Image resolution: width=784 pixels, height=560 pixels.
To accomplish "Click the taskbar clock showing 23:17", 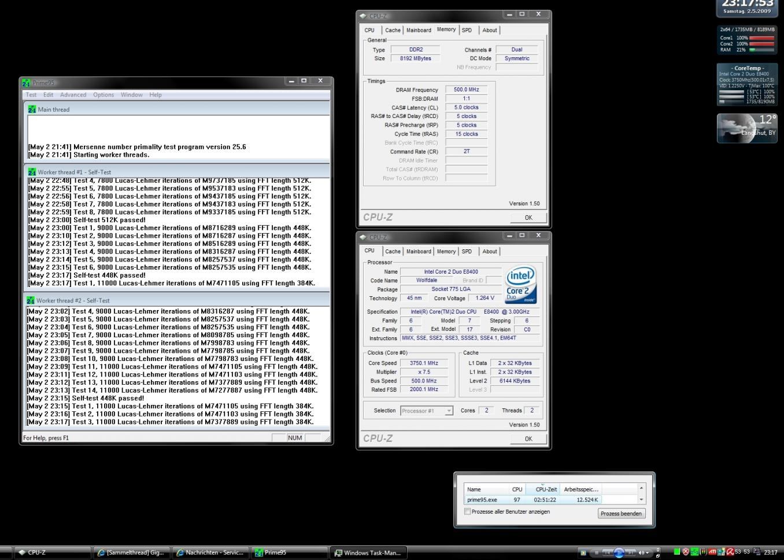I will (771, 552).
